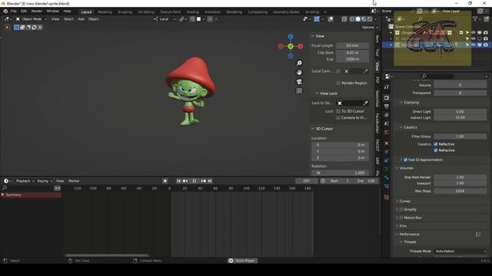Open the Options dropdown in viewport
492x276 pixels.
tap(370, 28)
